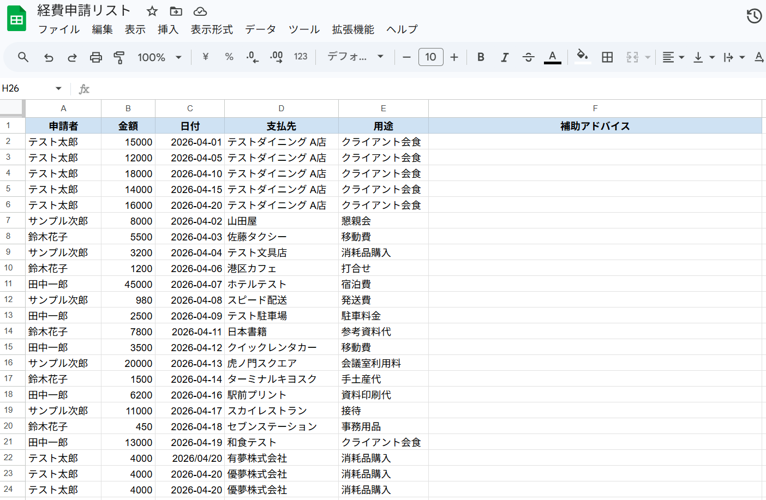Open the horizontal align icon
The width and height of the screenshot is (766, 500).
[668, 57]
